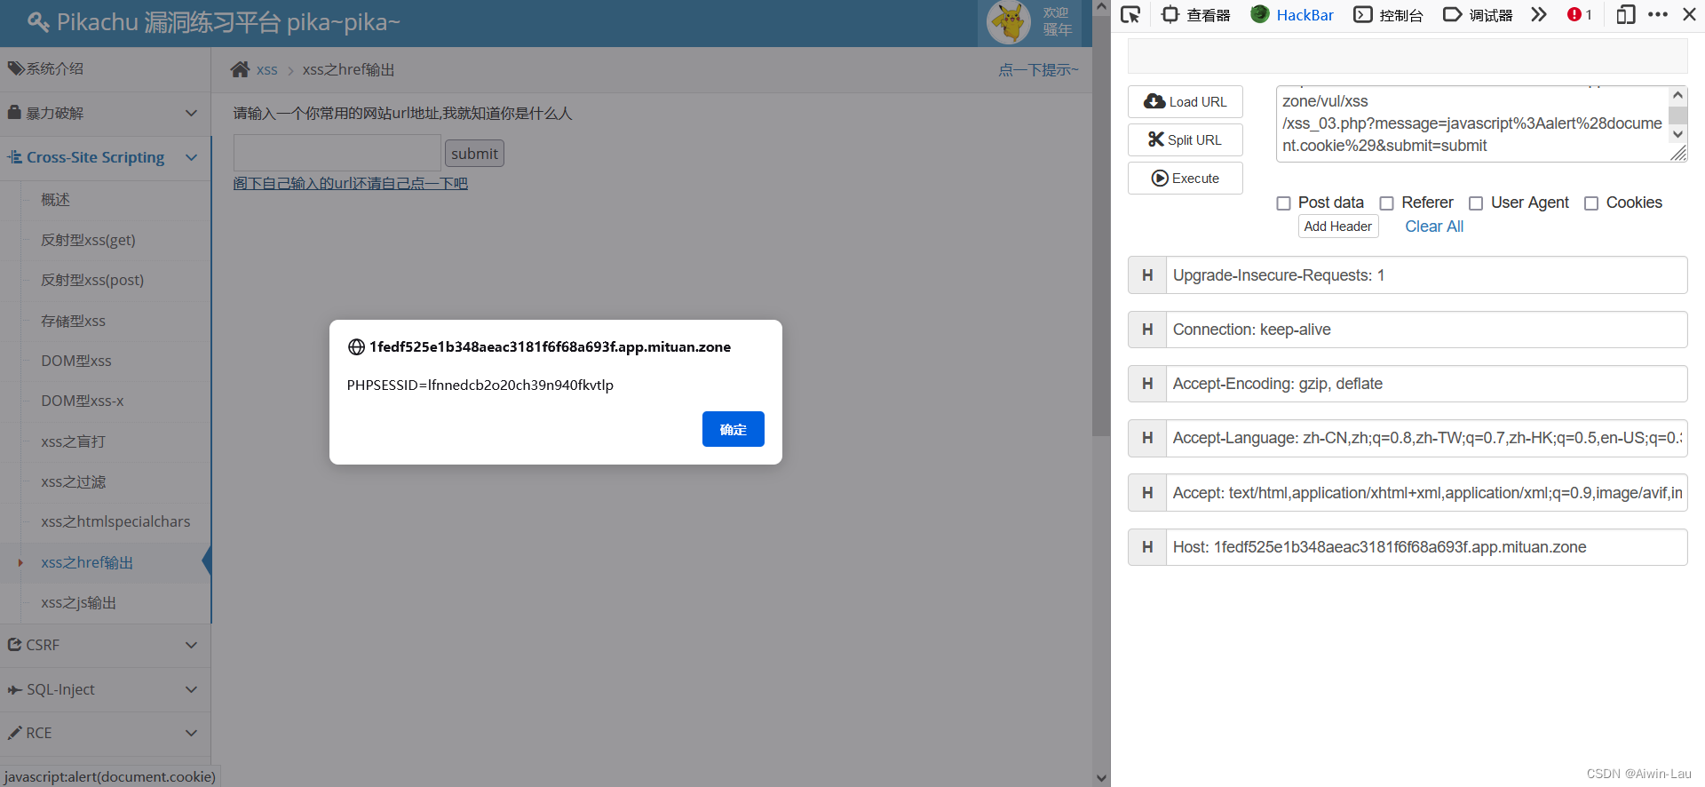Click the page scrollbar down arrow
This screenshot has height=787, width=1705.
tap(1101, 778)
